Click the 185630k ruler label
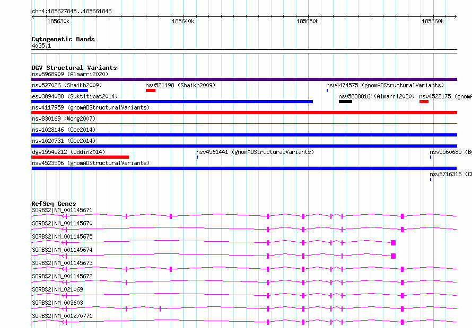 click(58, 21)
